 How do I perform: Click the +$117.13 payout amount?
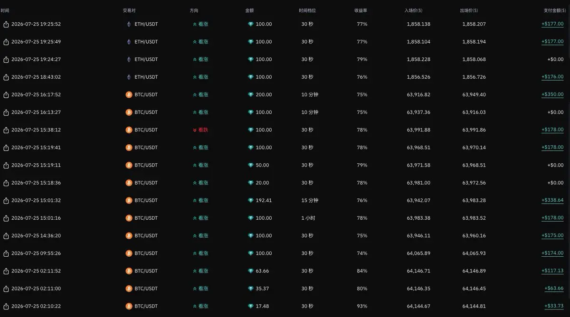[552, 271]
